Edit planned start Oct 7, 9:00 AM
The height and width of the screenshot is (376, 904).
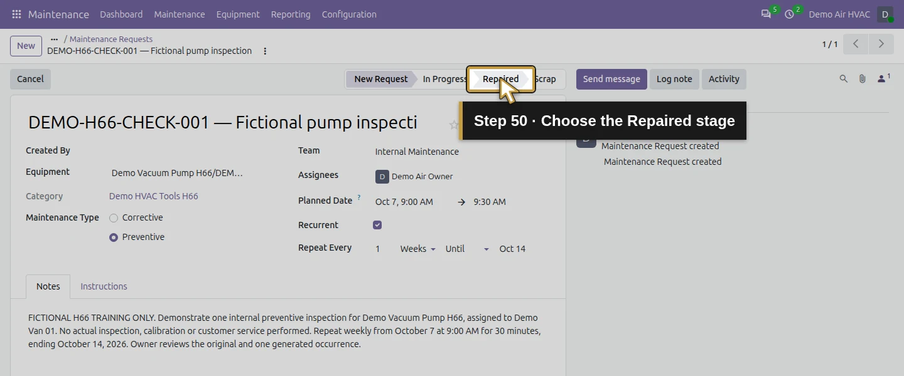click(404, 202)
